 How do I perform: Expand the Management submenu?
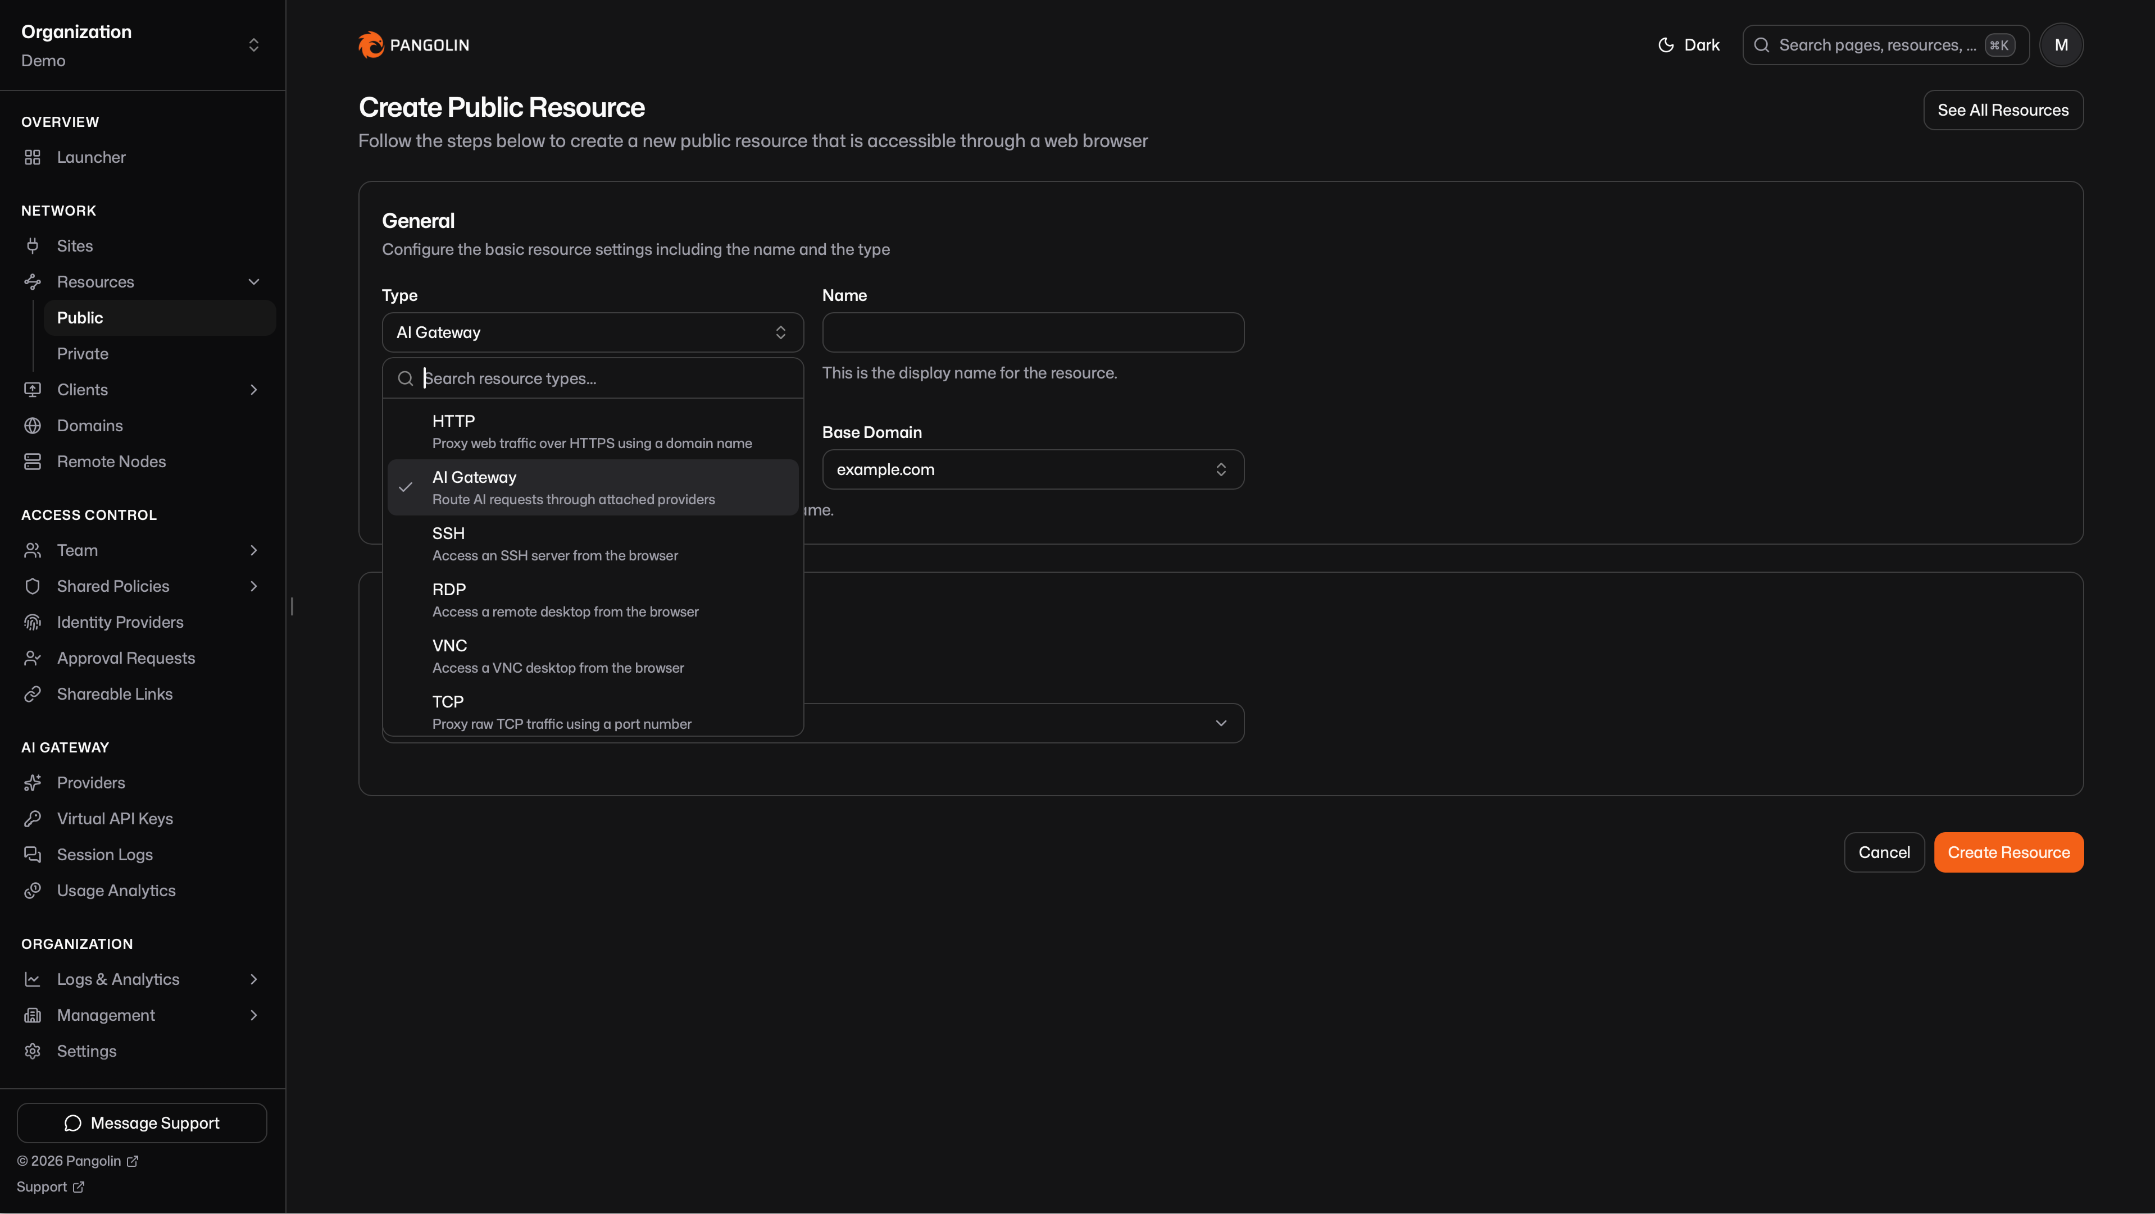pos(253,1015)
